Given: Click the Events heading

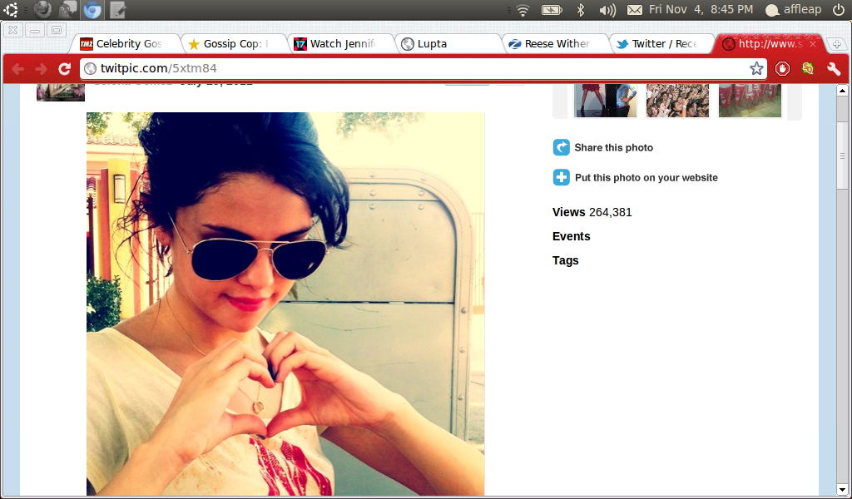Looking at the screenshot, I should [571, 236].
